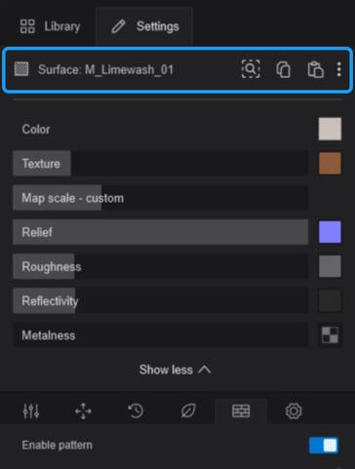
Task: Collapse options with Show less
Action: click(176, 370)
